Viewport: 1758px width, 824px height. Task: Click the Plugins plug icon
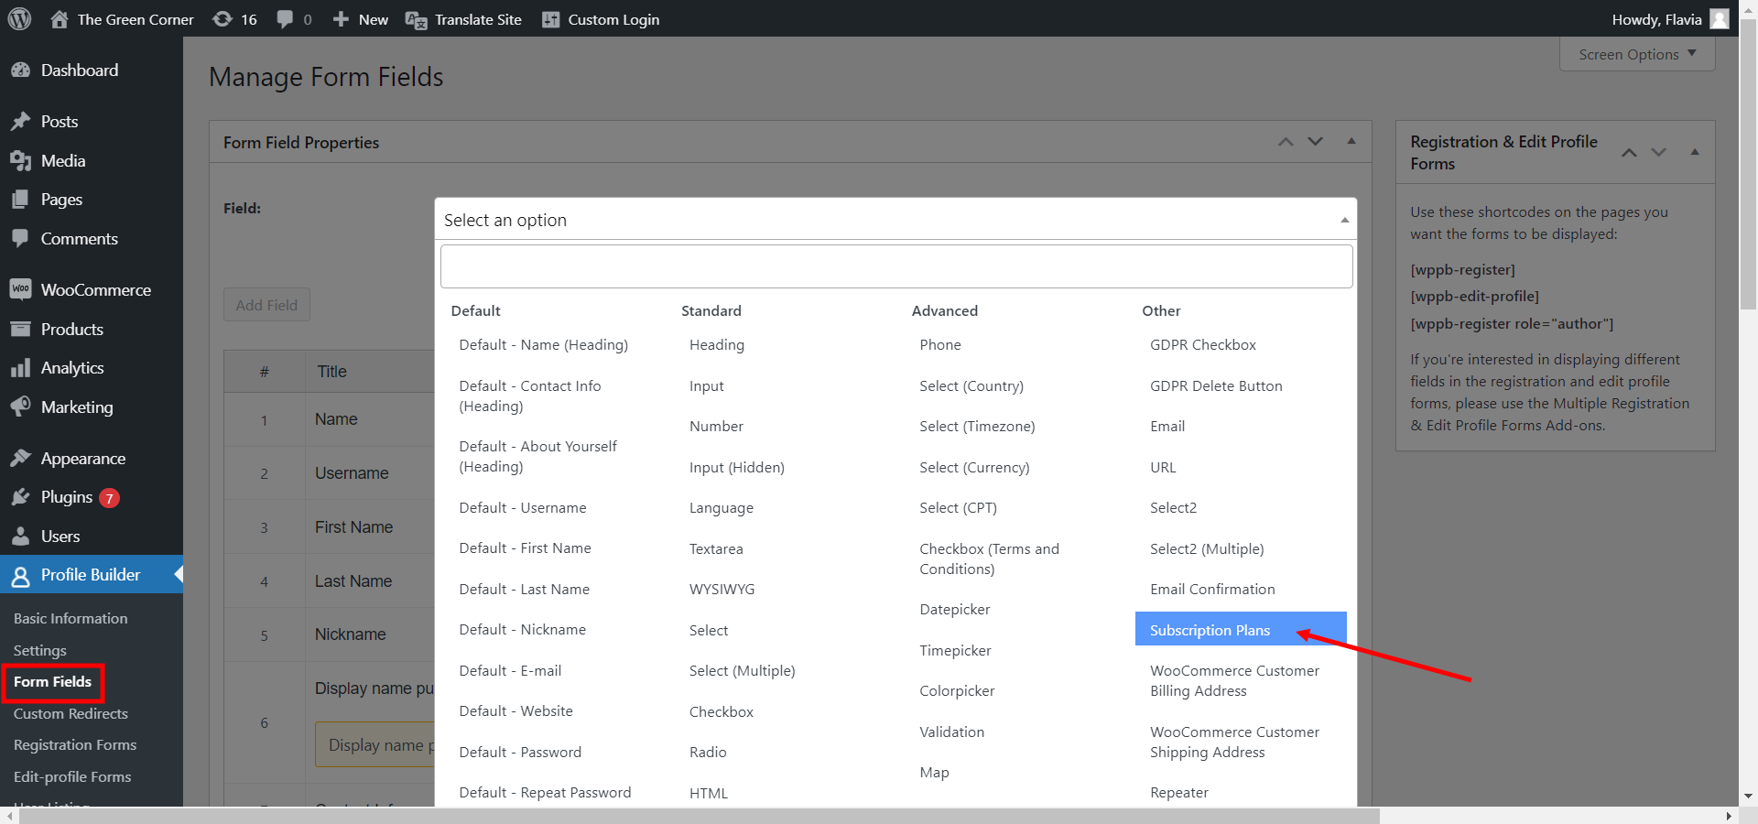(20, 497)
